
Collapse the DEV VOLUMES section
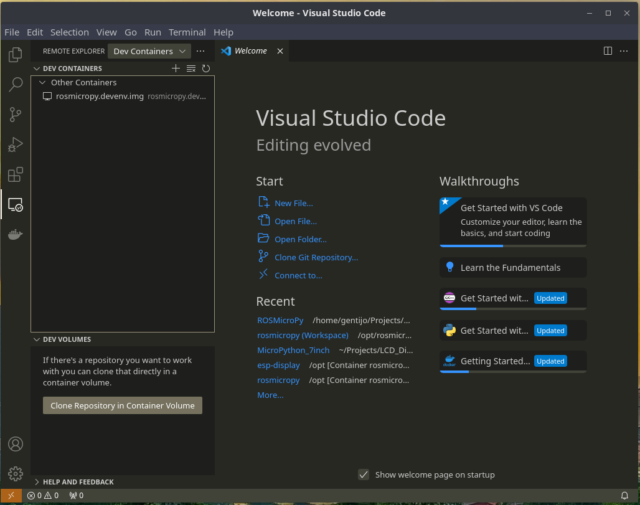click(37, 339)
